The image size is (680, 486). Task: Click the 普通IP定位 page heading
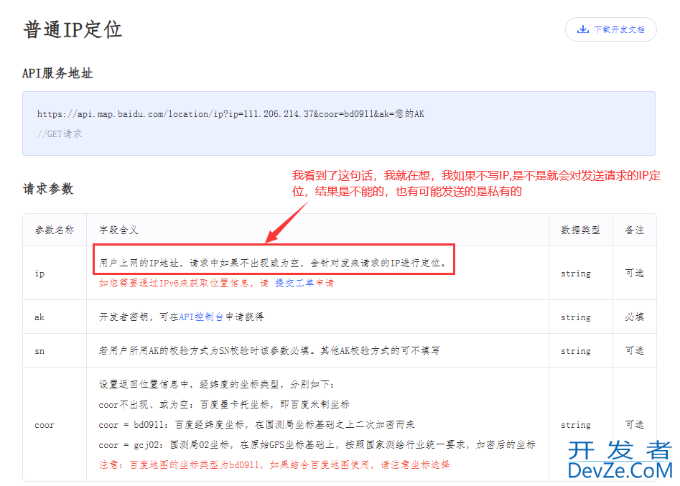tap(73, 29)
